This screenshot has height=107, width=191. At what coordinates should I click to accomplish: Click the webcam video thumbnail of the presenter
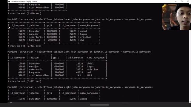pyautogui.click(x=176, y=17)
